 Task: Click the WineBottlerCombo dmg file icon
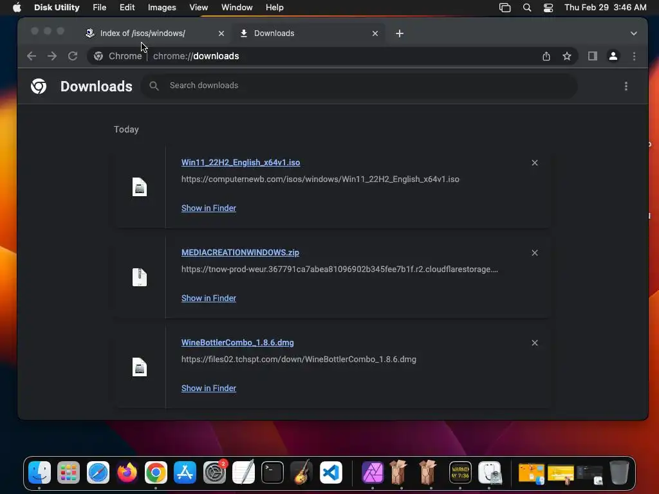tap(140, 367)
